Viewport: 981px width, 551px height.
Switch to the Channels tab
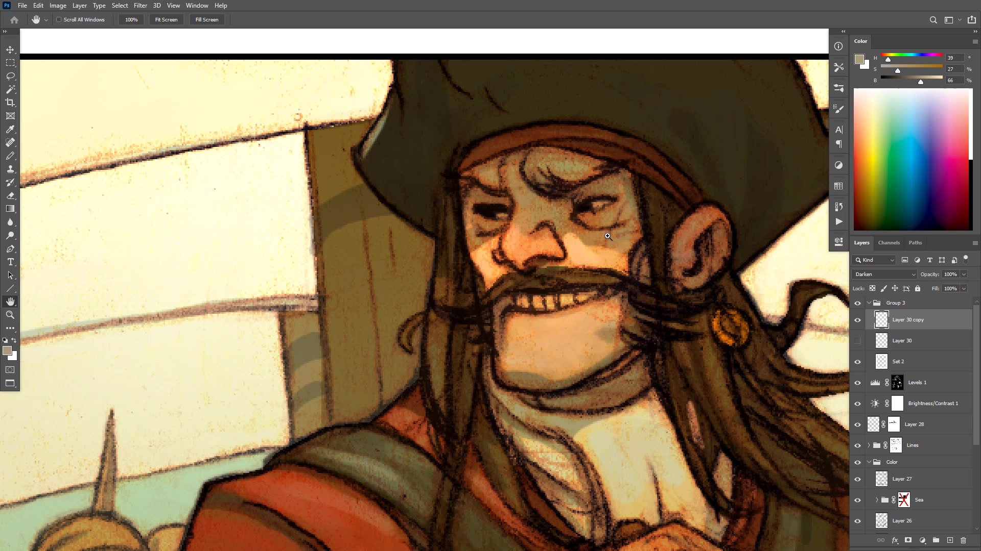889,242
